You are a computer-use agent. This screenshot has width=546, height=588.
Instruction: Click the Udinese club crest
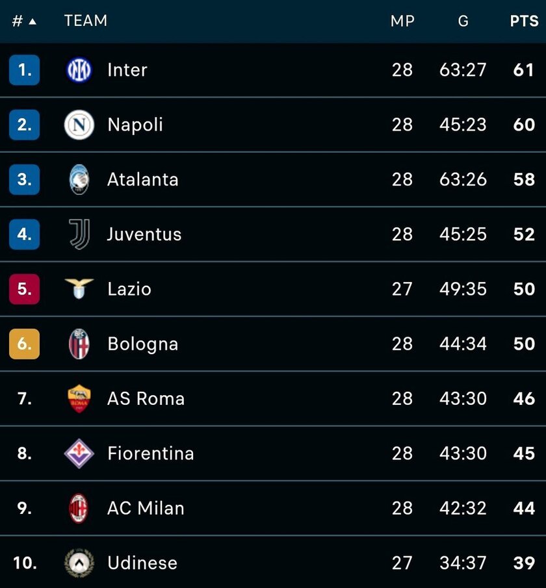[x=79, y=563]
